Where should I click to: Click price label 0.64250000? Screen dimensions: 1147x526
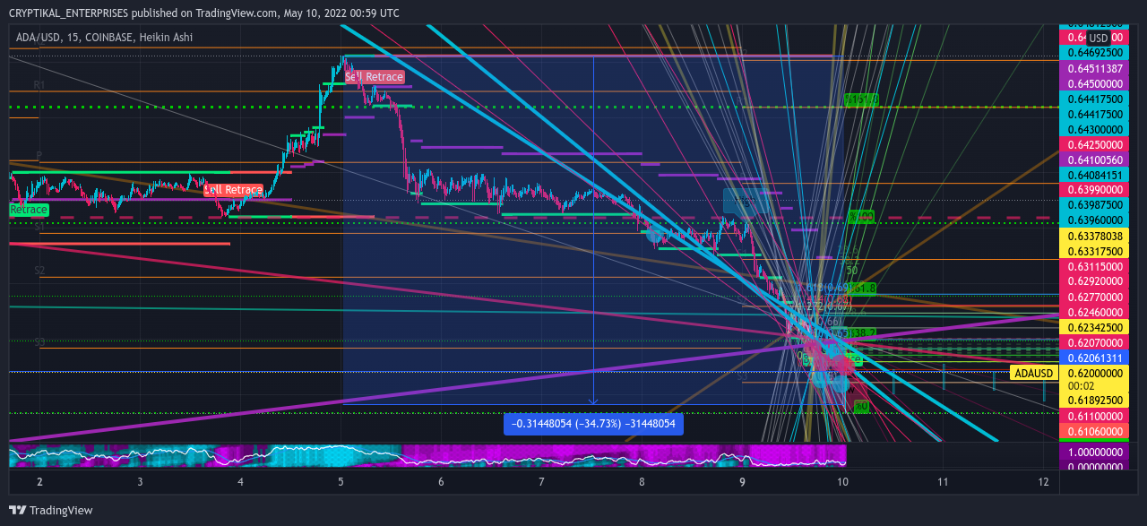point(1095,145)
